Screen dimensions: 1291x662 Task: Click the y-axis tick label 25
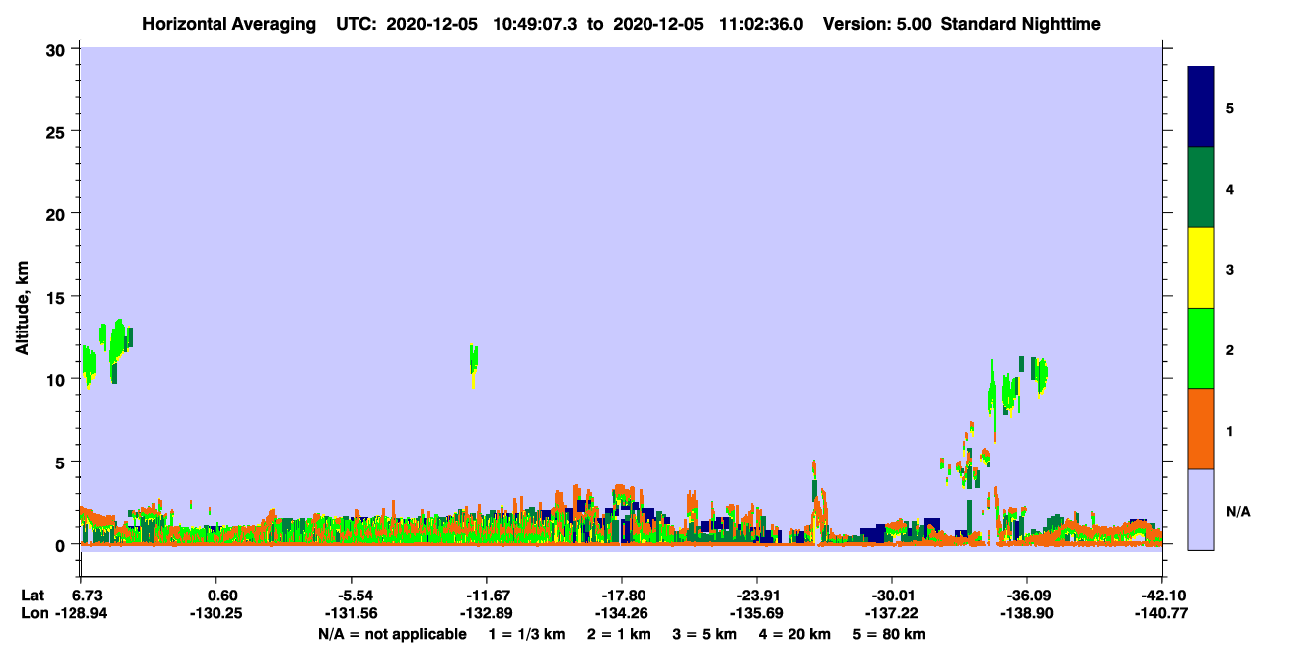58,131
